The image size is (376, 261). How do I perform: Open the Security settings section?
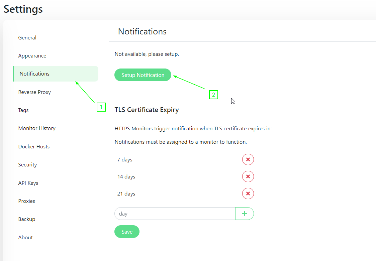(27, 164)
